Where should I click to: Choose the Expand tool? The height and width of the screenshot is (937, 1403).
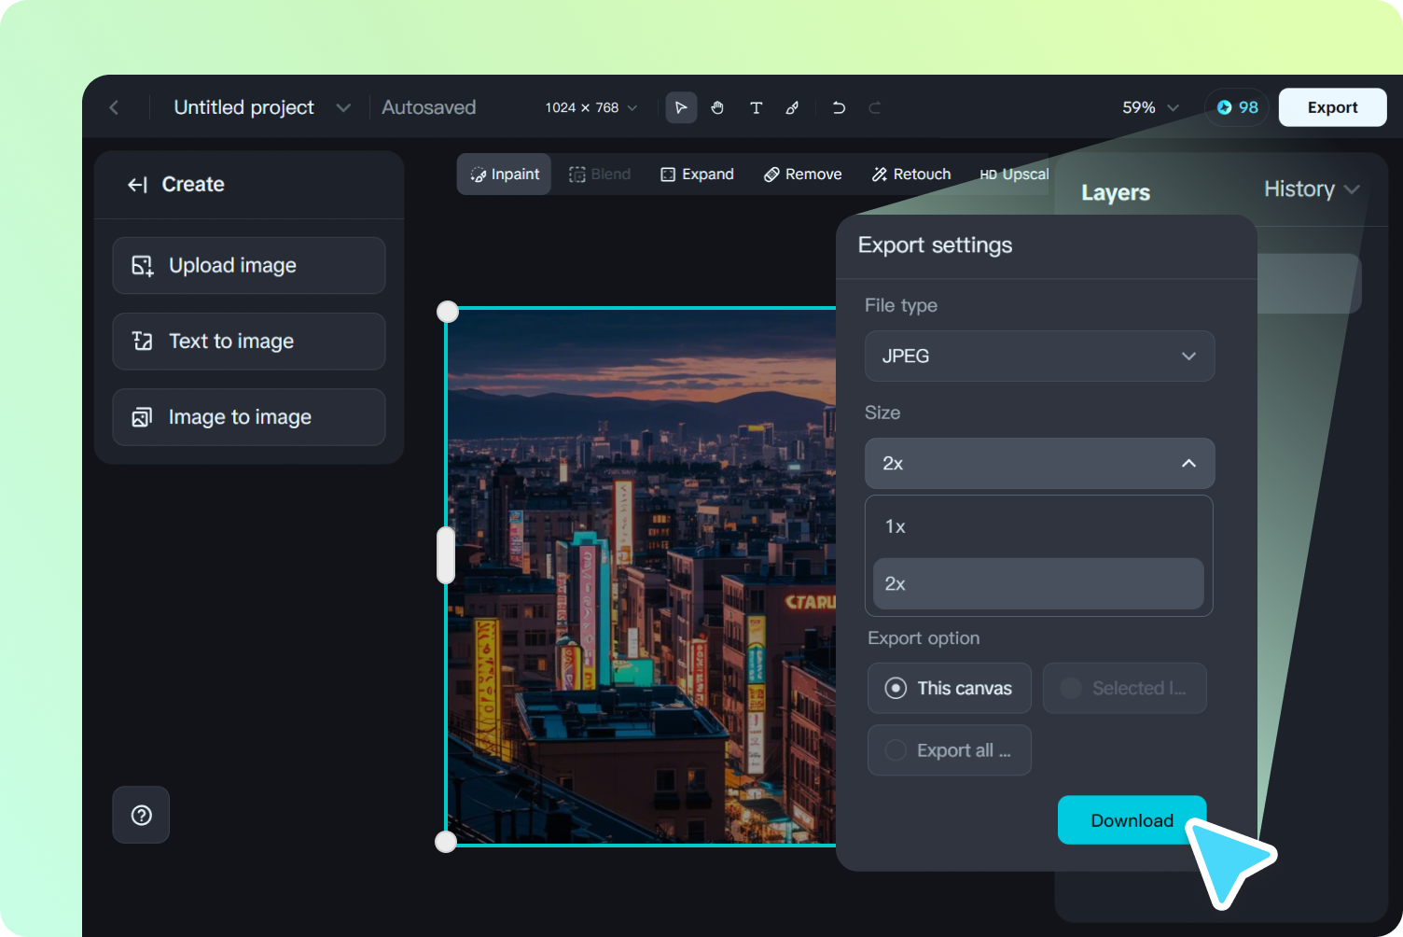click(x=697, y=175)
